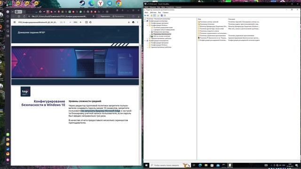
Task: Expand Административные шаблоны under user configuration
Action: 147,47
